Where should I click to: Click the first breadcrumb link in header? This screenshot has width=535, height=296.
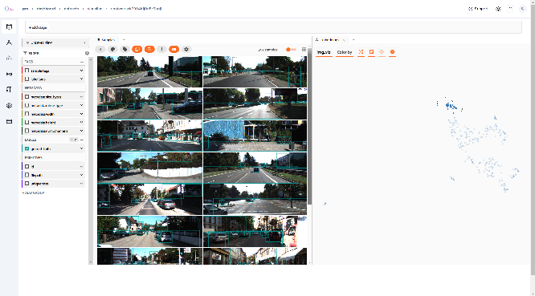click(x=25, y=9)
